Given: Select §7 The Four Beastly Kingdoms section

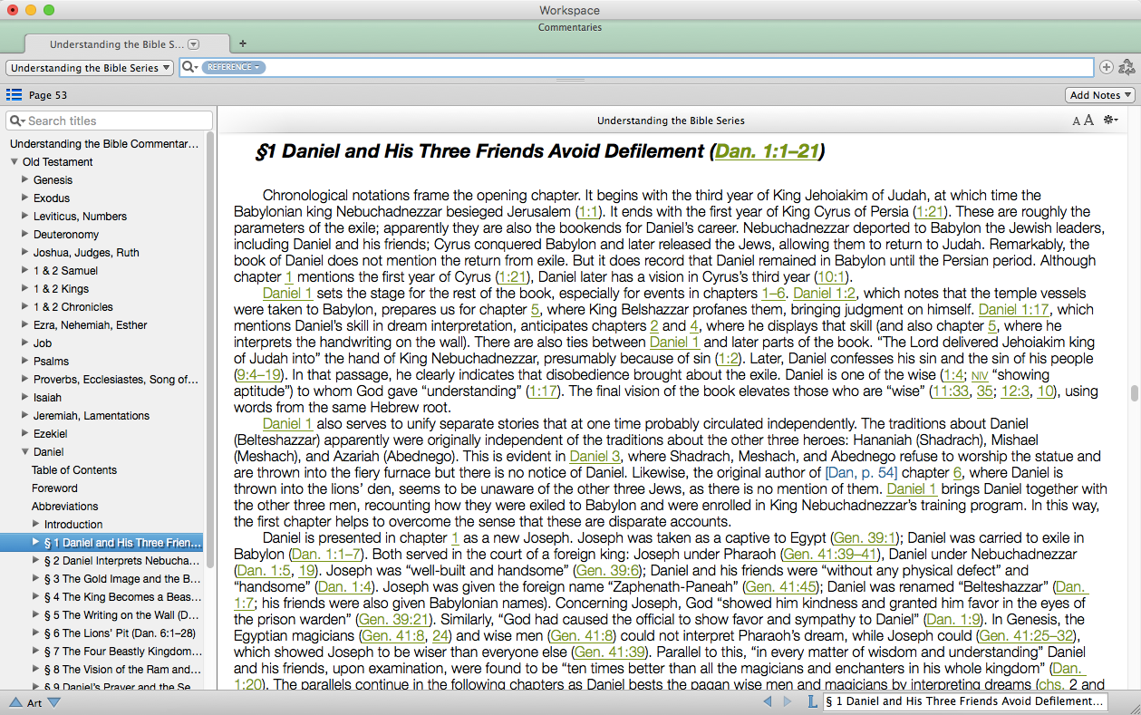Looking at the screenshot, I should 122,652.
